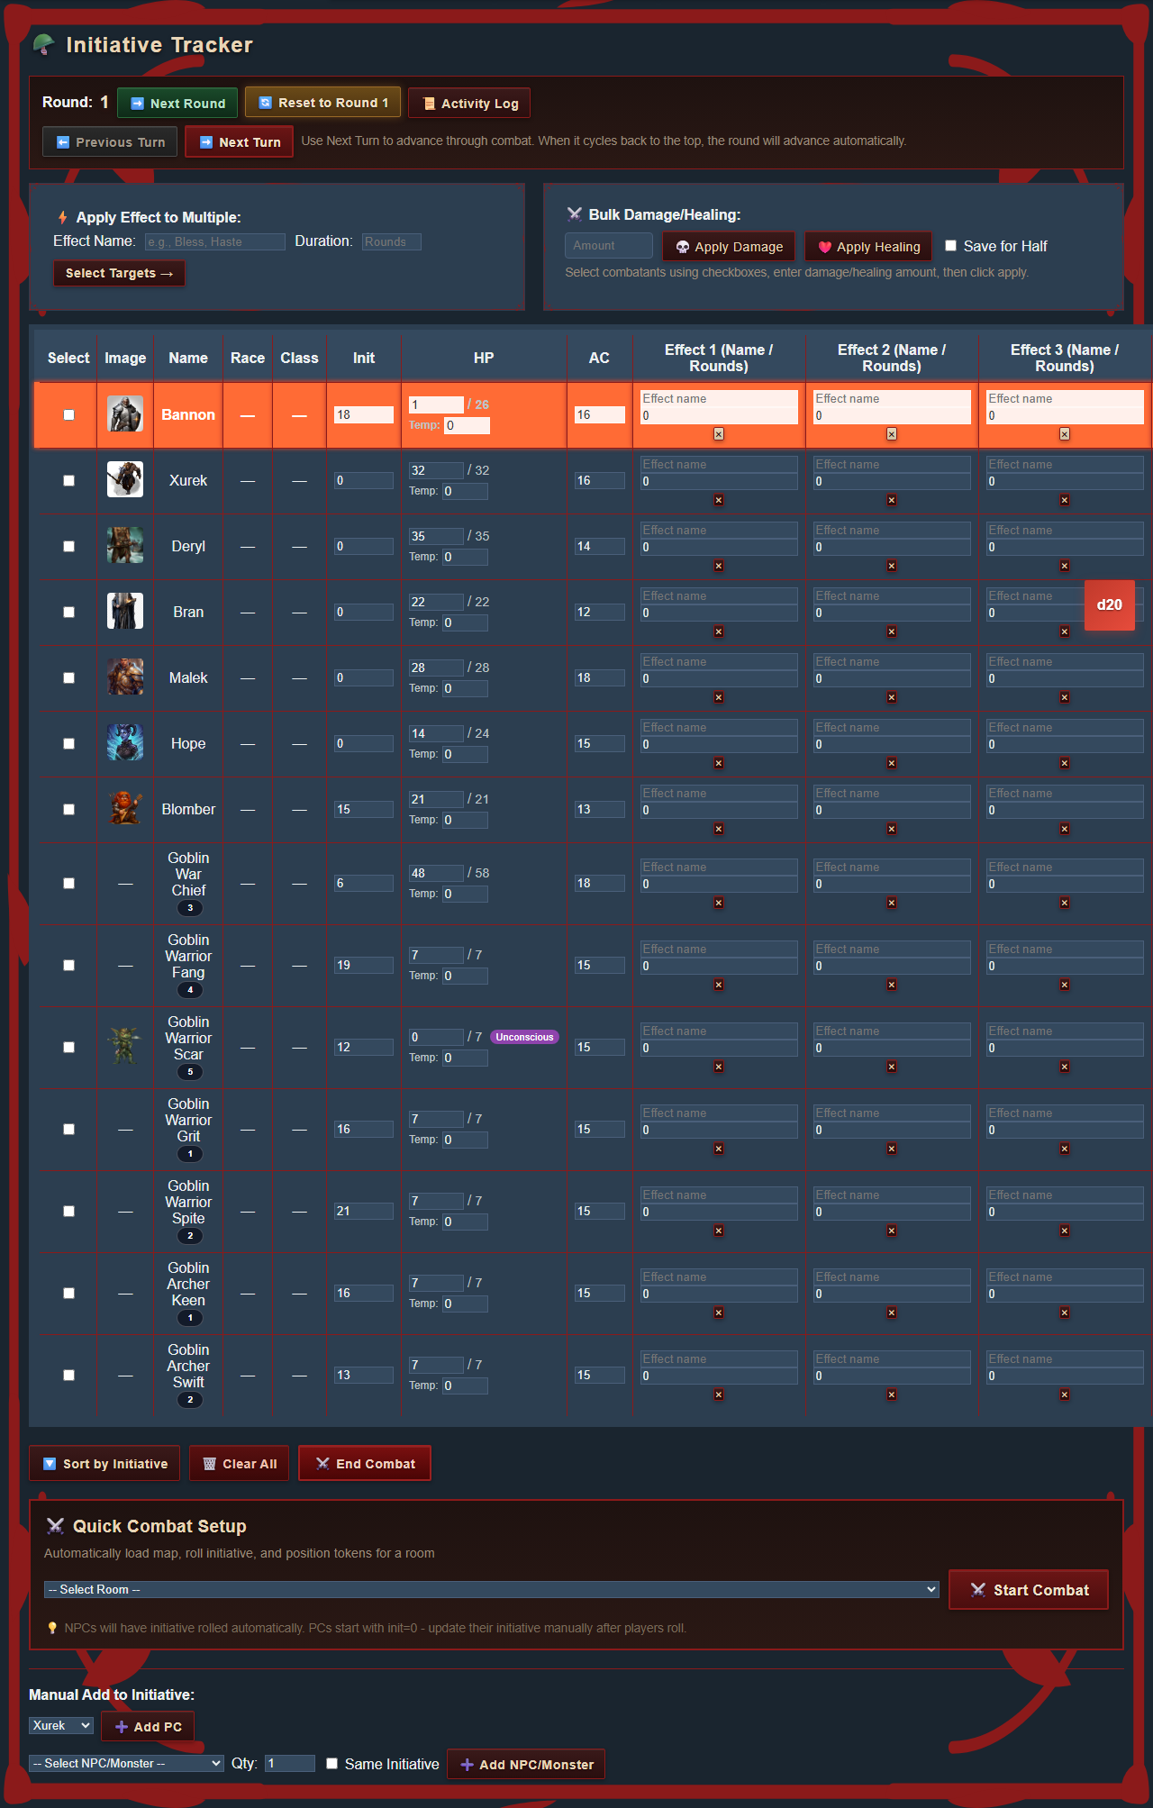Select Deryl's checkbox
This screenshot has height=1808, width=1153.
point(68,547)
